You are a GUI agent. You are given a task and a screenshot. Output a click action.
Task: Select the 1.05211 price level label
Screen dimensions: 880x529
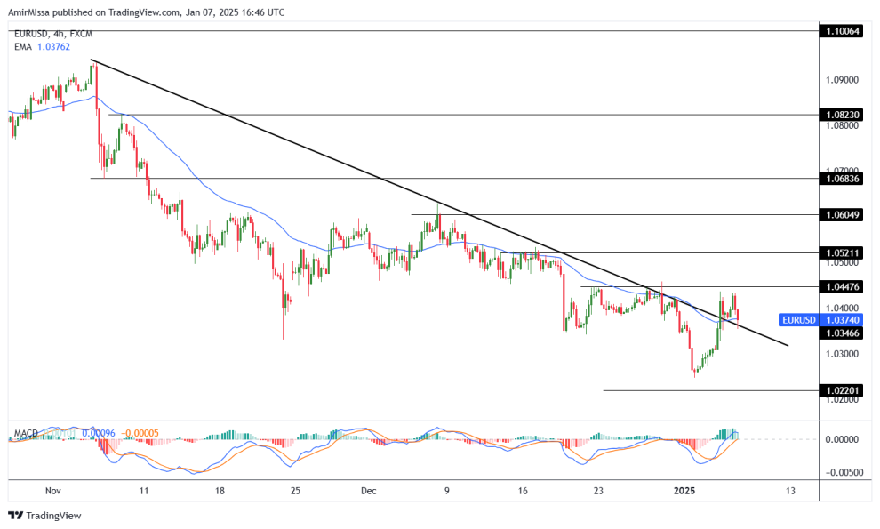coord(840,253)
